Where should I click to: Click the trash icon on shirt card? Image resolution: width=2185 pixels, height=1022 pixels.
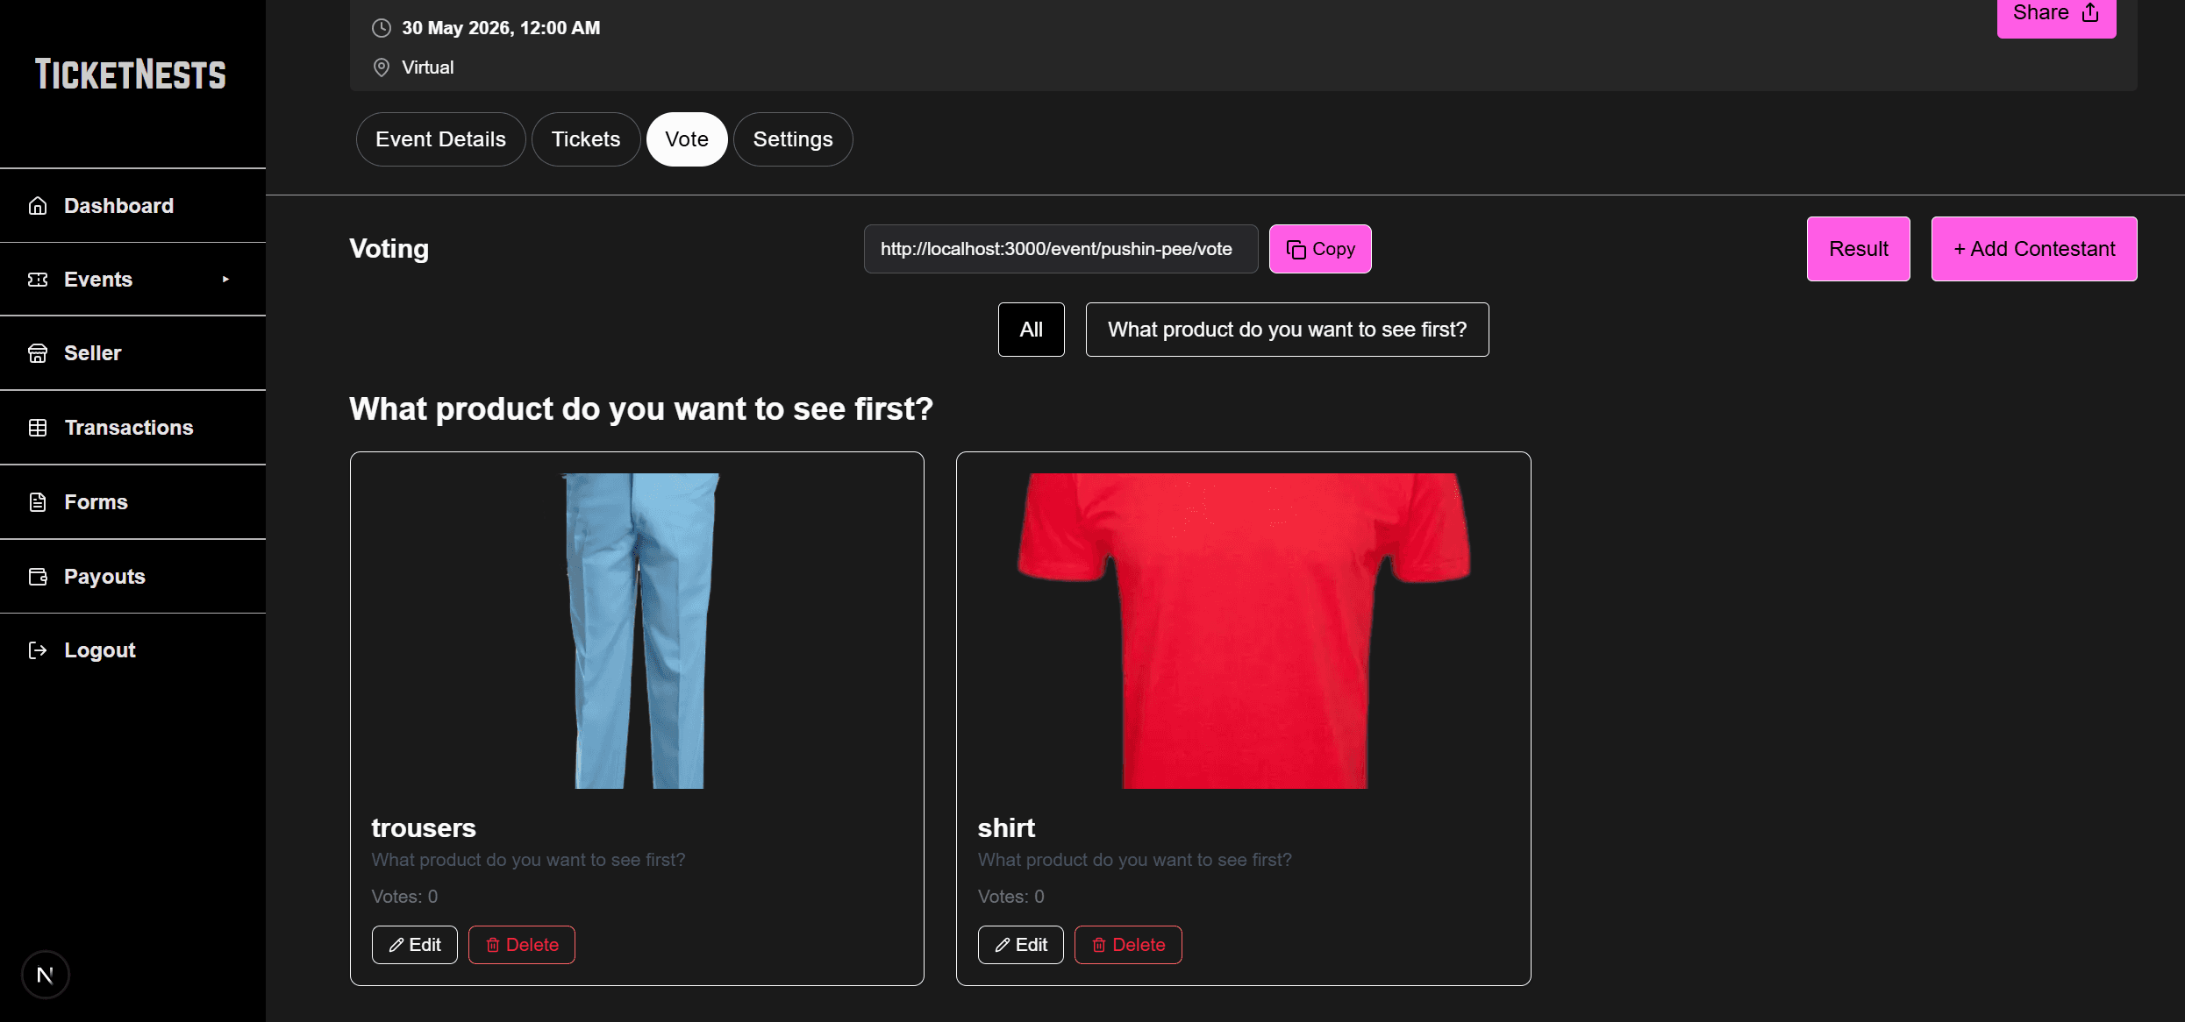[1099, 945]
